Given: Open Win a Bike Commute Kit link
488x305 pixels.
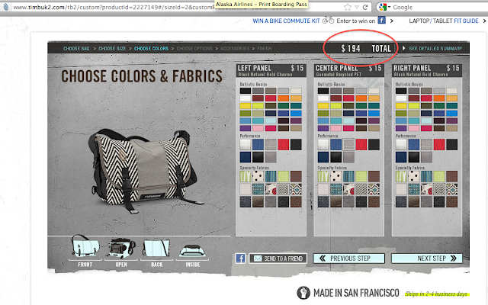Looking at the screenshot, I should tap(286, 21).
